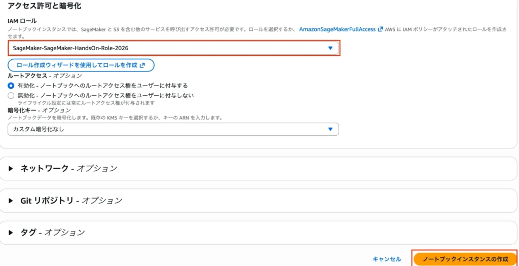Click the external-link icon beside AmazonSageMakerFullAccess
Screen dimensions: 519x266
coord(380,29)
